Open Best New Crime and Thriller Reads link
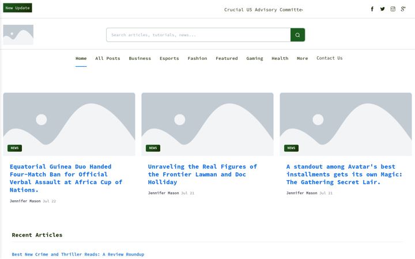415x259 pixels. tap(78, 254)
